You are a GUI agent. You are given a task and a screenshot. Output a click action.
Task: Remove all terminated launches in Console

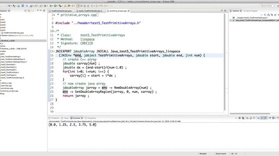click(x=243, y=118)
